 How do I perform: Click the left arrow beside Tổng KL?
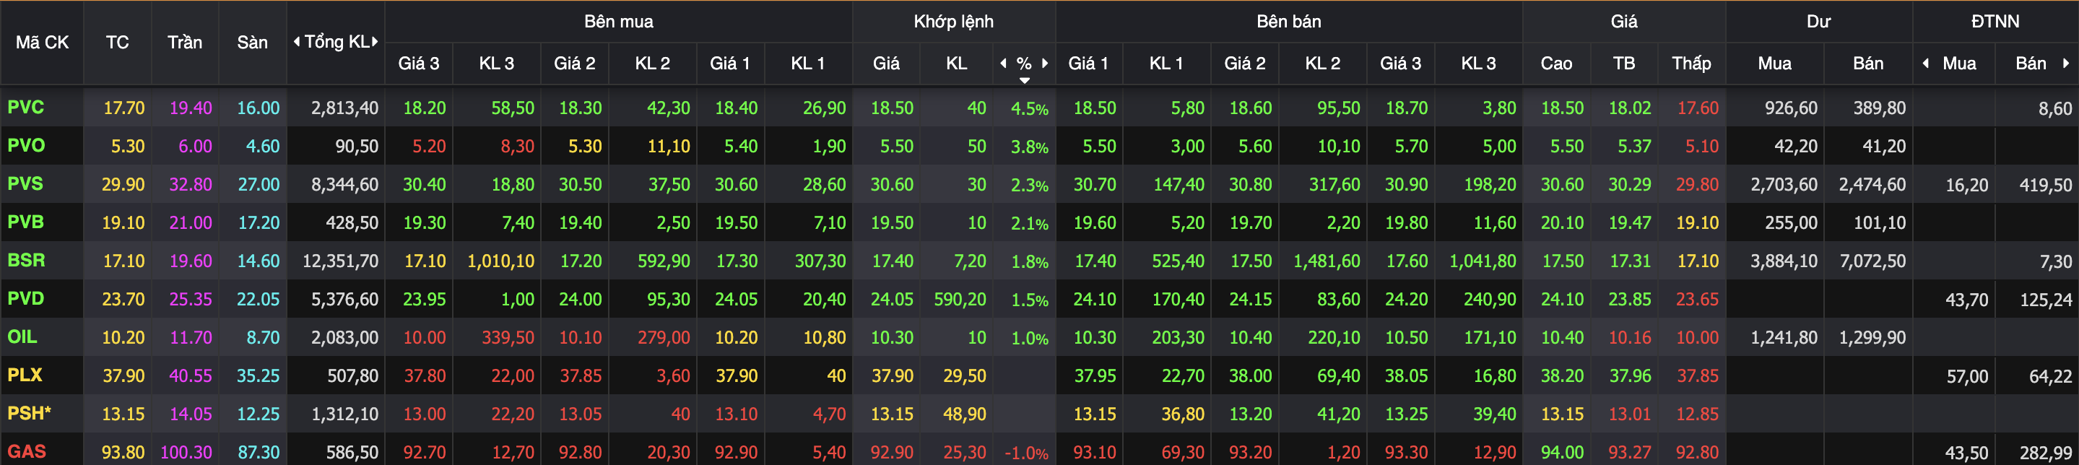296,41
